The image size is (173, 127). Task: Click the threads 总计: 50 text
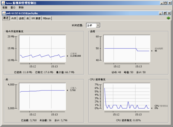[x=141, y=72]
